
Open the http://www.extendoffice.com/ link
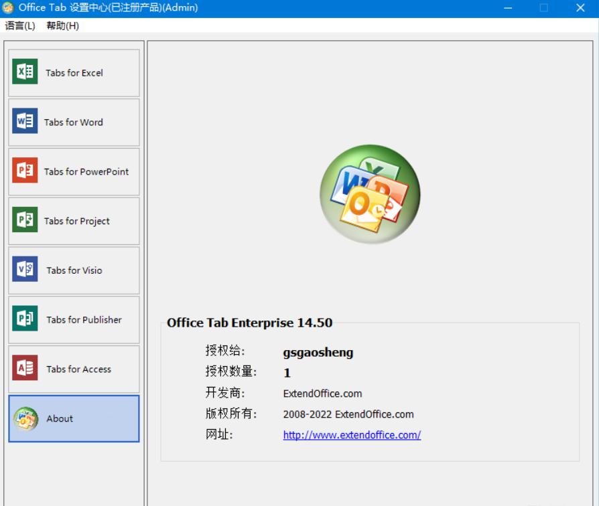coord(352,435)
